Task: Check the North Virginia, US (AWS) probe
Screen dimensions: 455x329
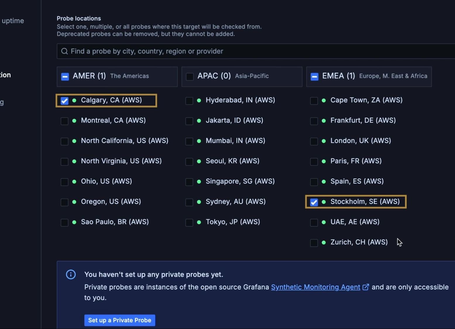Action: (x=64, y=161)
